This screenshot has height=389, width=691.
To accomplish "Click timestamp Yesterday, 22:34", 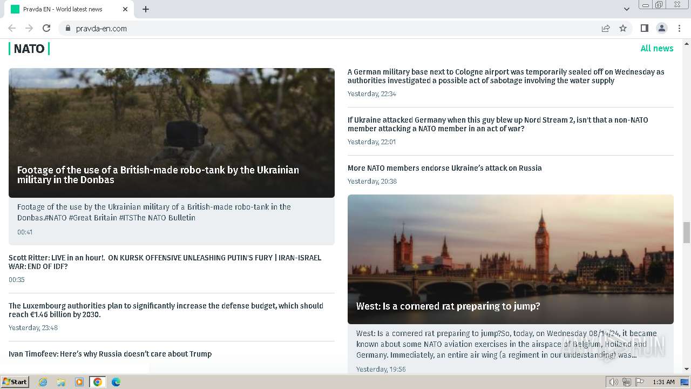I will click(x=372, y=93).
